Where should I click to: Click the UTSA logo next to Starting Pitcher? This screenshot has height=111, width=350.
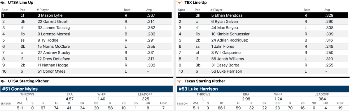click(3, 81)
